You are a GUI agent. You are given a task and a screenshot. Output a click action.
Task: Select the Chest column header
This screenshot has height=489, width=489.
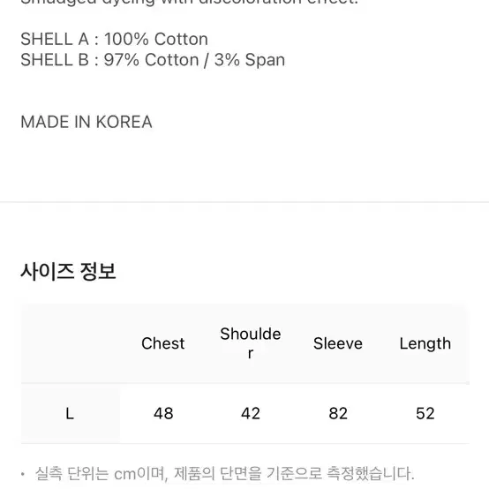point(162,343)
